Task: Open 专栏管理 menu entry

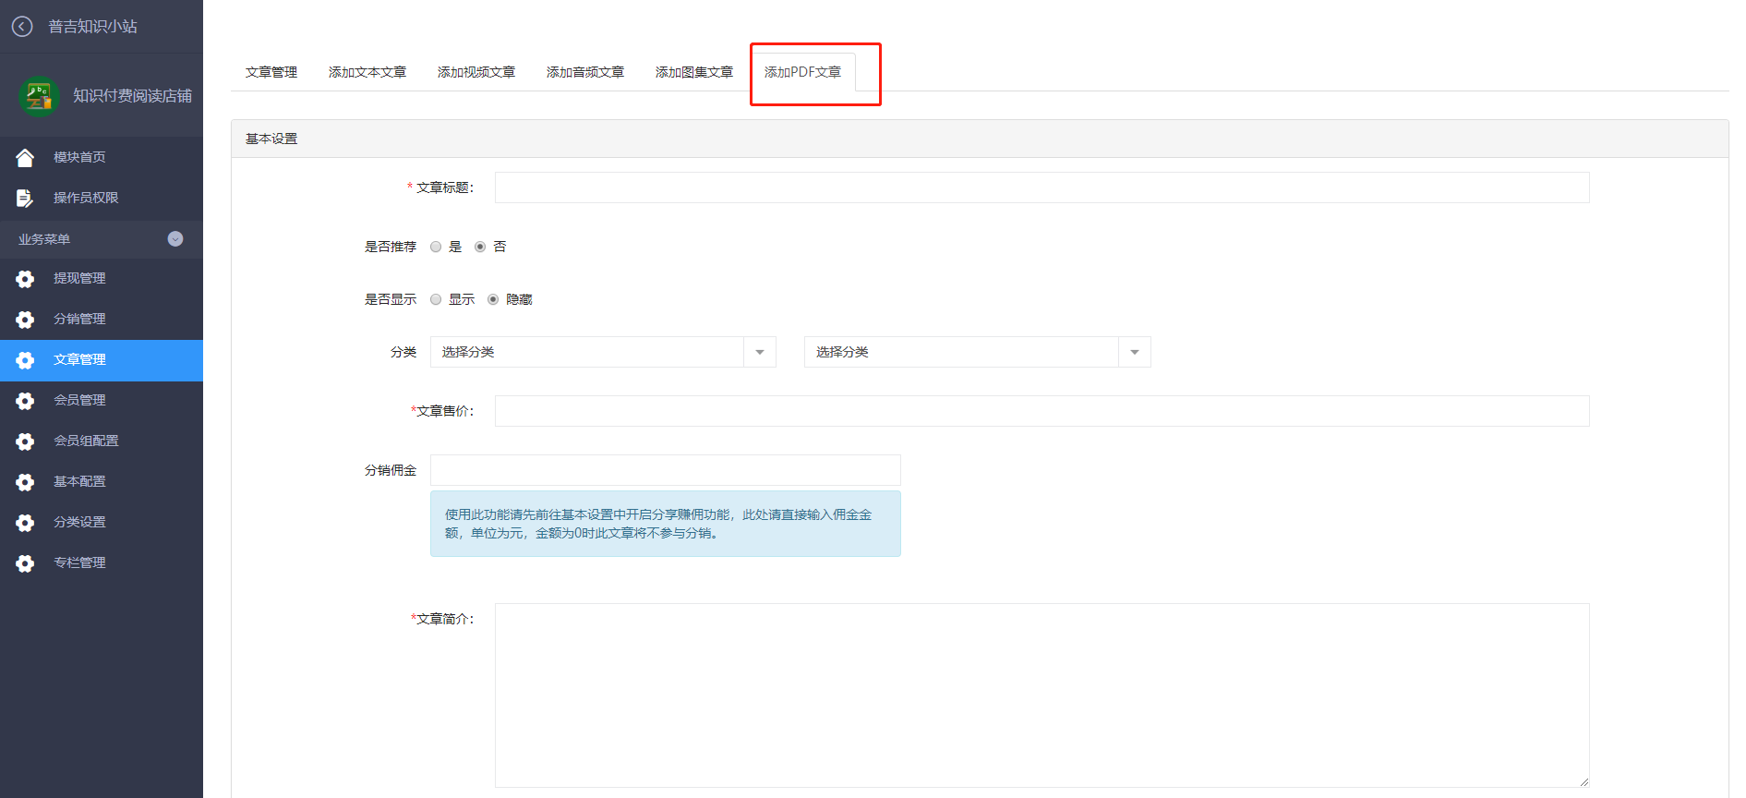Action: [x=102, y=562]
